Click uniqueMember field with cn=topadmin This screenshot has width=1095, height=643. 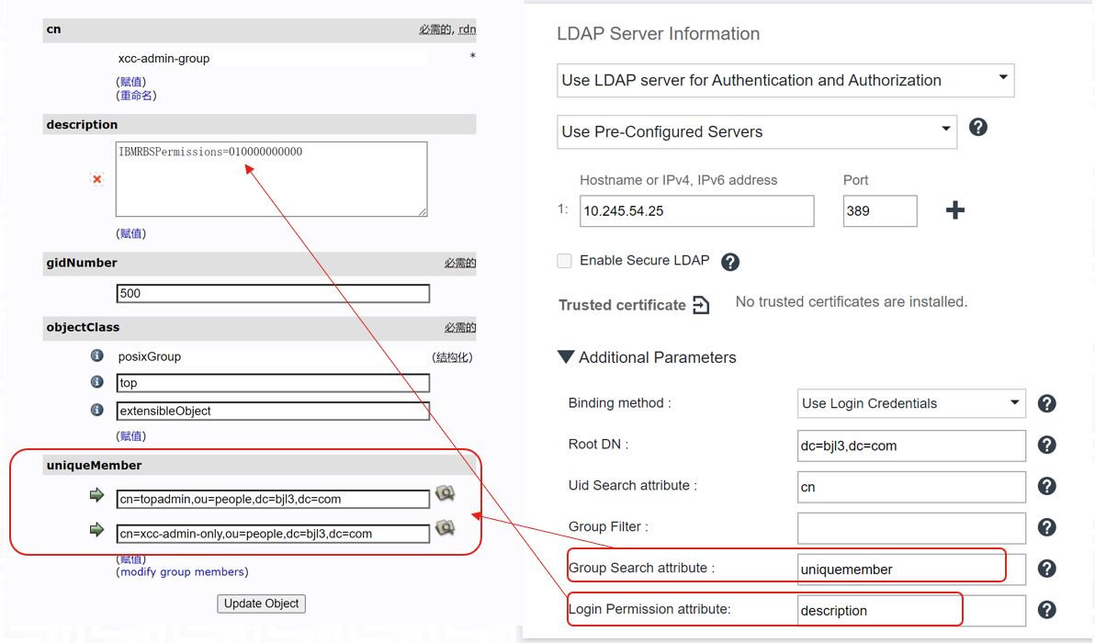tap(273, 499)
